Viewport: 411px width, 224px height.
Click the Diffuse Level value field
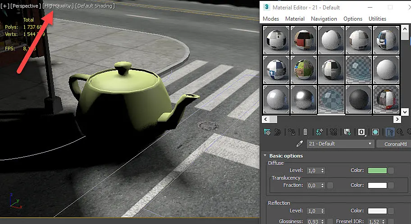pos(314,171)
